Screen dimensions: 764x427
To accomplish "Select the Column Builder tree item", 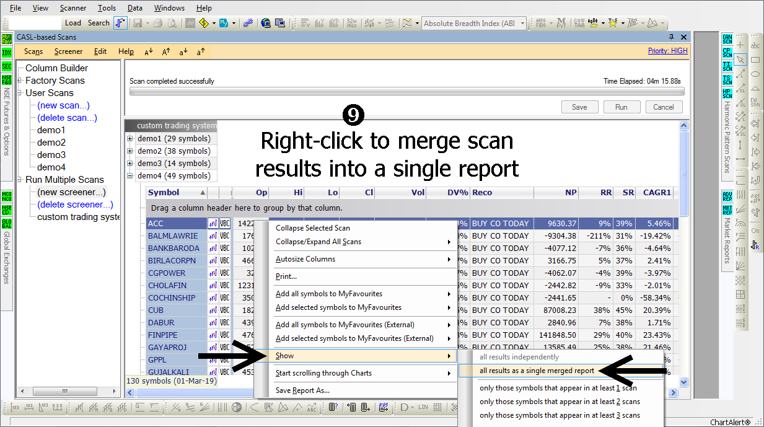I will (57, 68).
